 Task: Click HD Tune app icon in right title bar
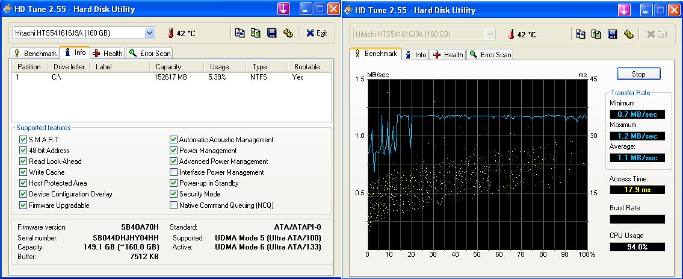[348, 10]
